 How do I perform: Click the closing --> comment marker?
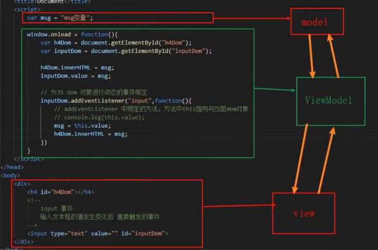point(32,225)
